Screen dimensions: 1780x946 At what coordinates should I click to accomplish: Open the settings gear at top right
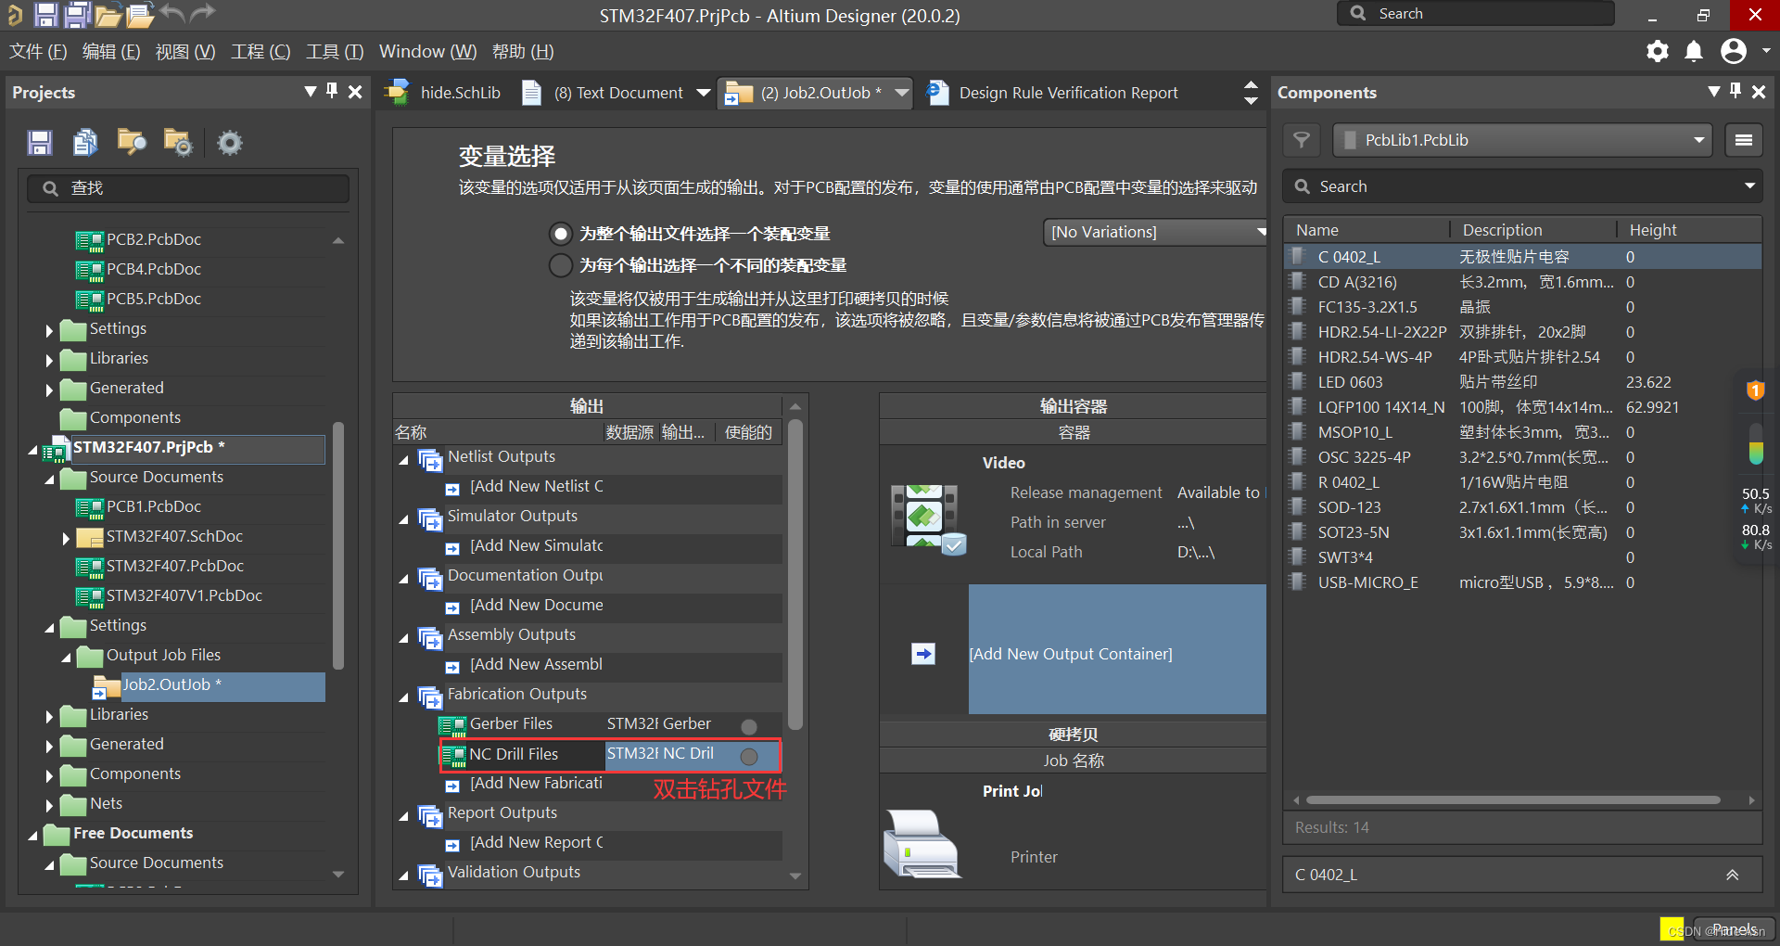coord(1658,51)
